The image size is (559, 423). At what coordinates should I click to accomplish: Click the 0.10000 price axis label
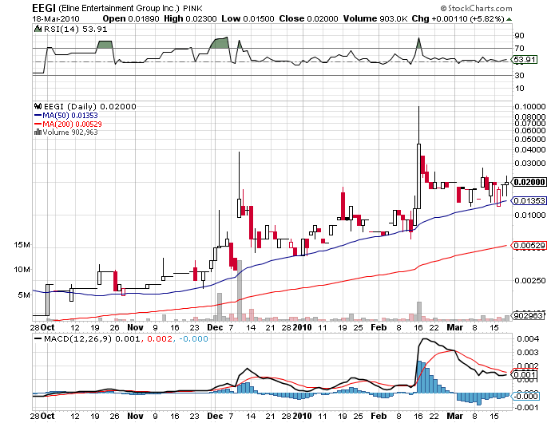[530, 107]
